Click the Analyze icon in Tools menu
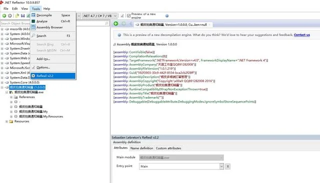 33,21
